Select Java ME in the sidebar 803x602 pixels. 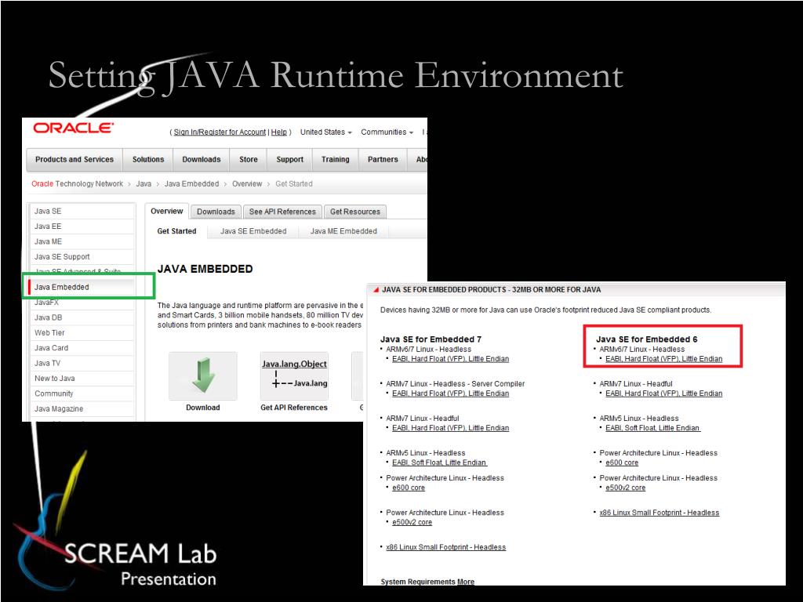pyautogui.click(x=82, y=241)
